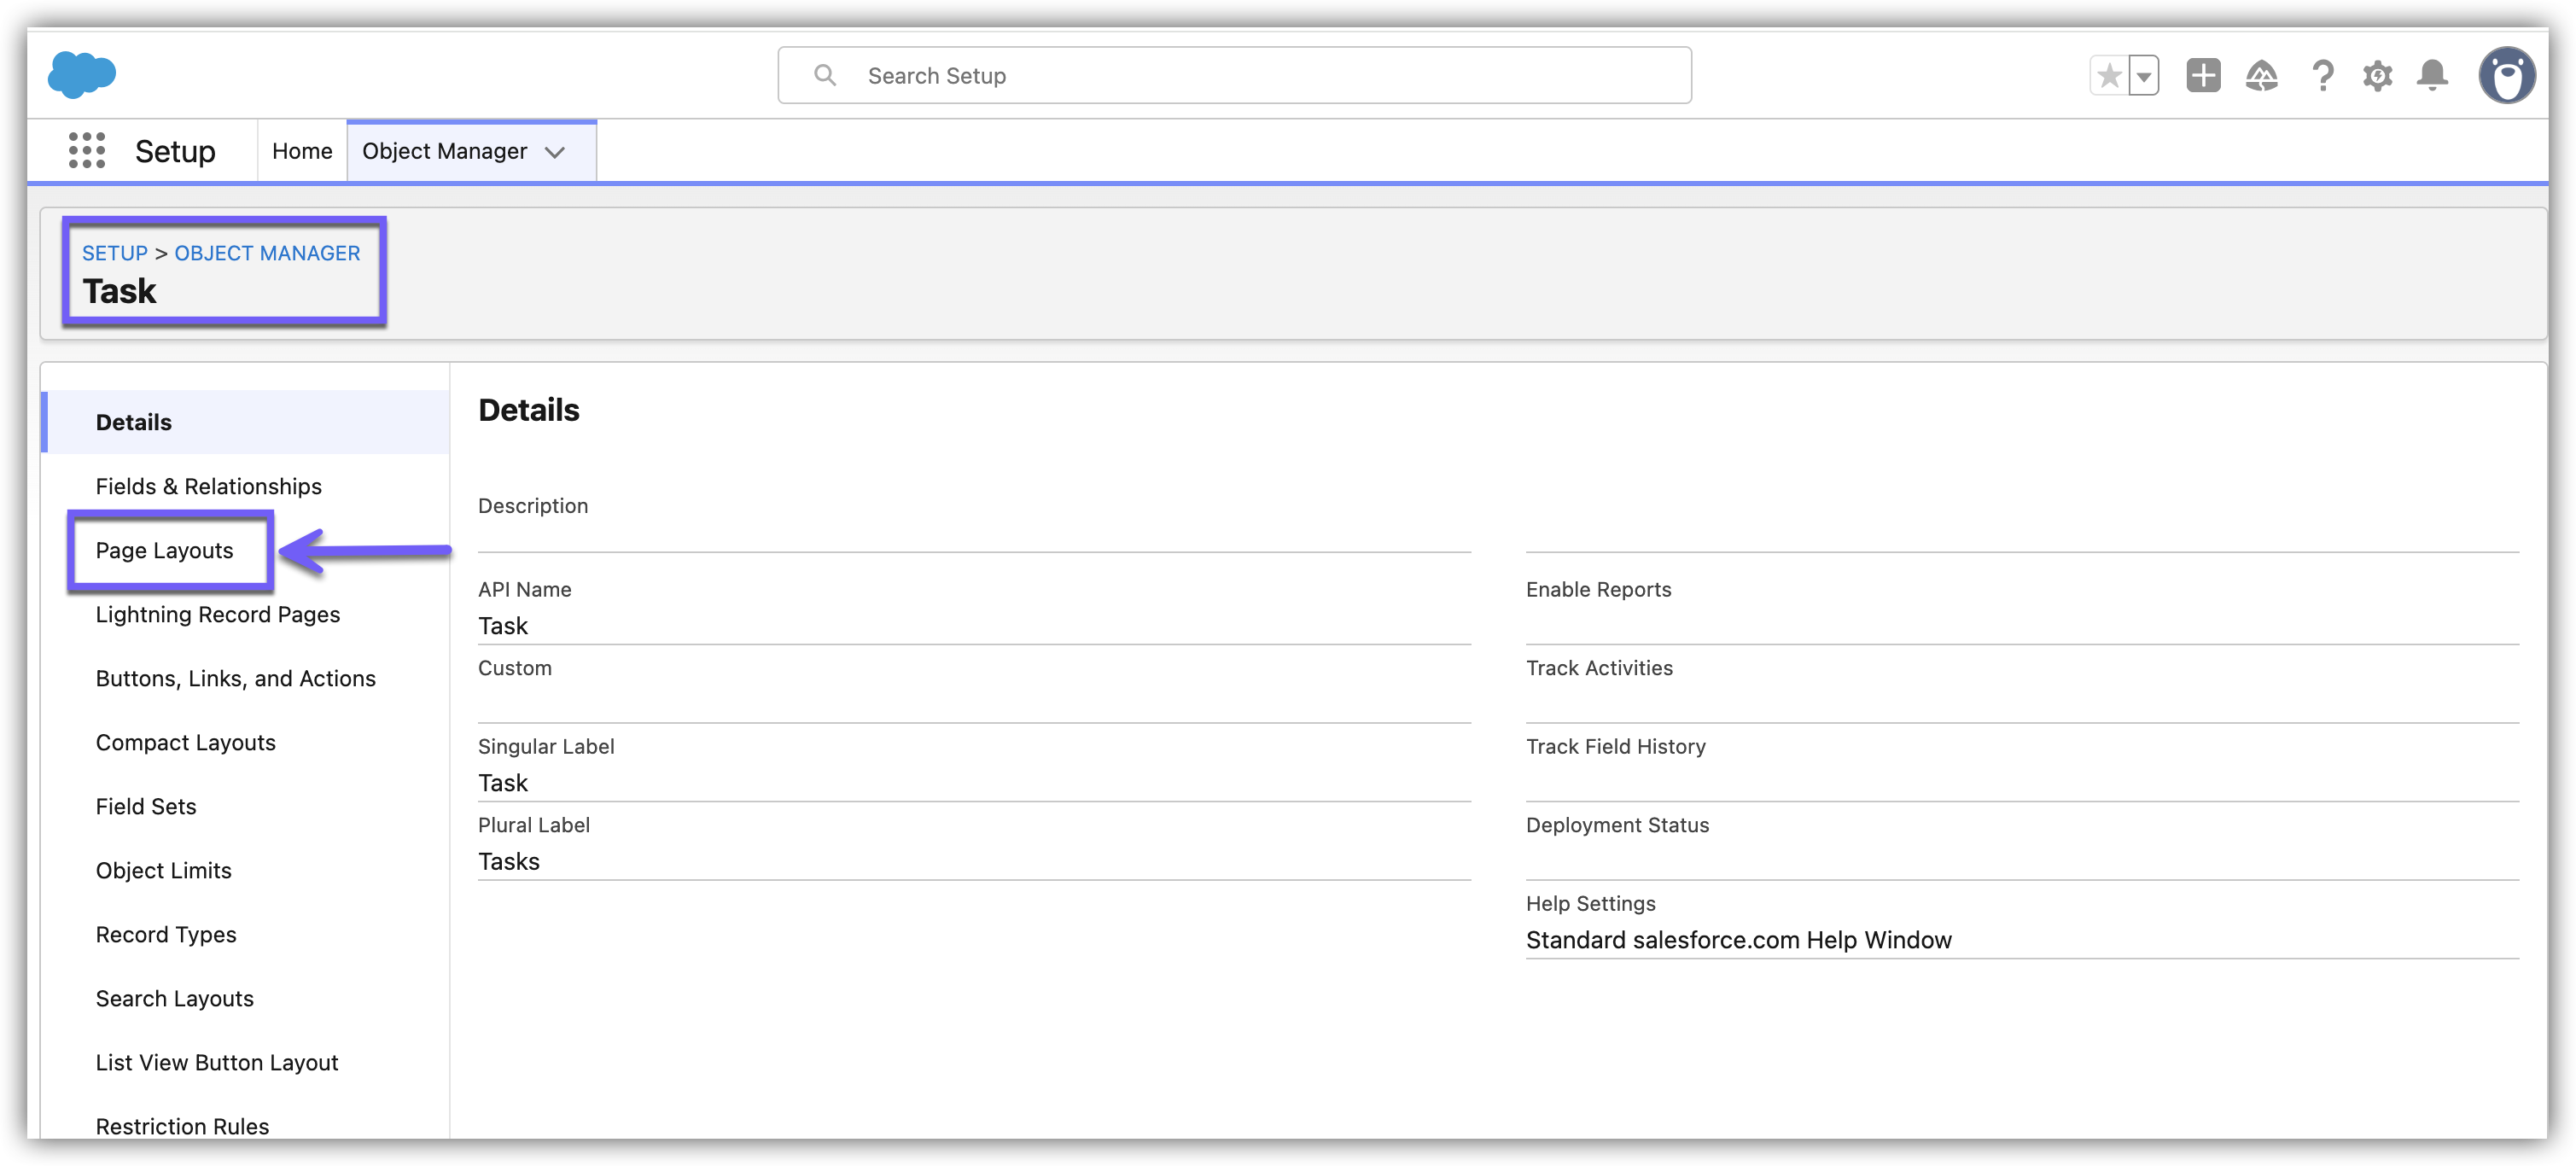This screenshot has width=2576, height=1166.
Task: Go to Lightning Record Pages
Action: tap(217, 615)
